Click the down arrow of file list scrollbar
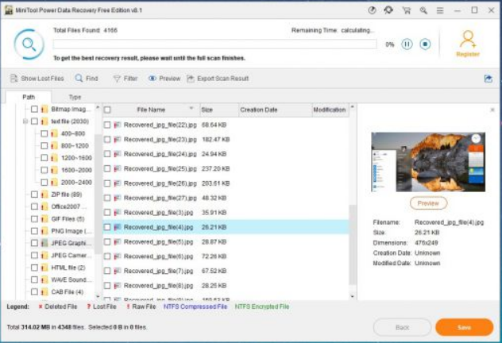This screenshot has height=343, width=502. point(353,297)
